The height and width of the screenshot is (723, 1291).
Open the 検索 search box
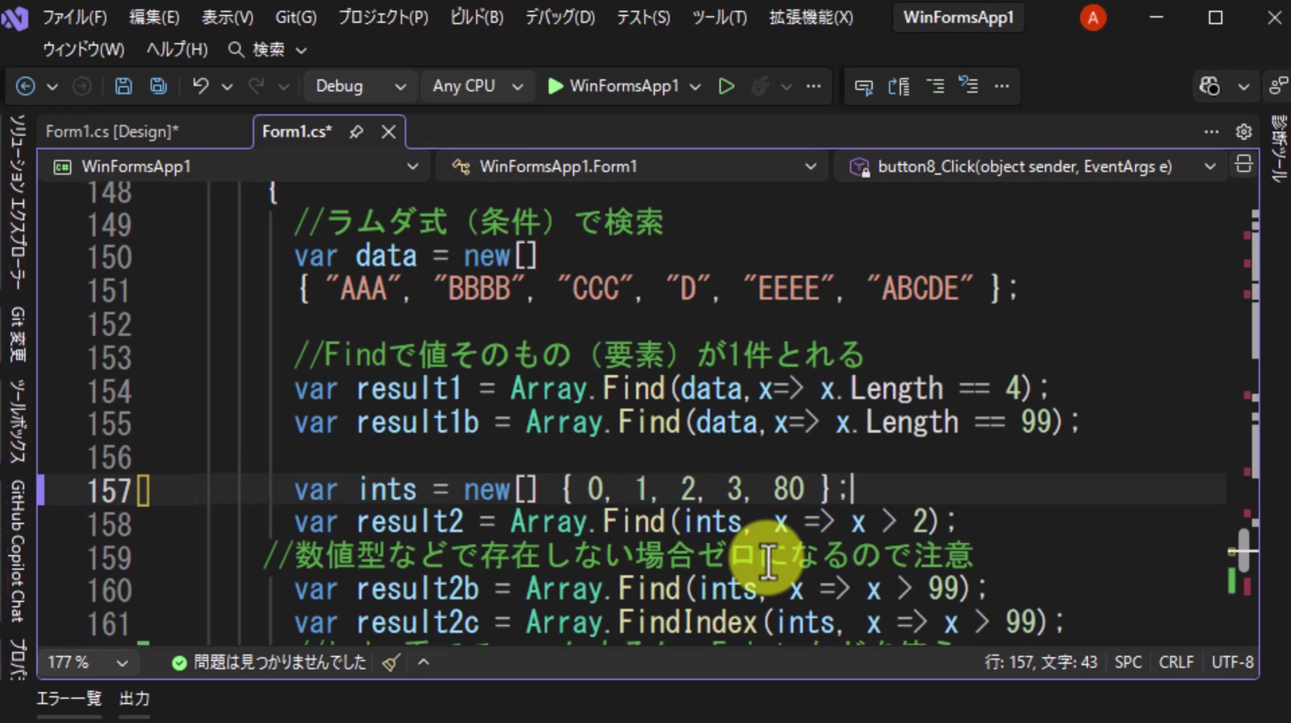coord(268,50)
